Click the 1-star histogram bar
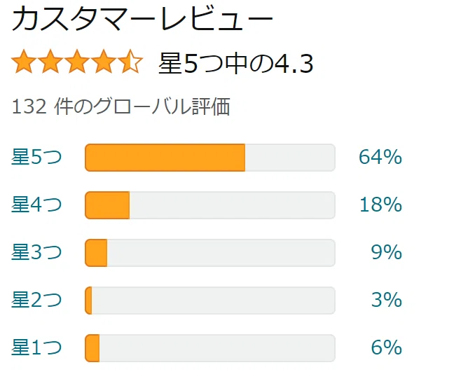 pyautogui.click(x=210, y=348)
